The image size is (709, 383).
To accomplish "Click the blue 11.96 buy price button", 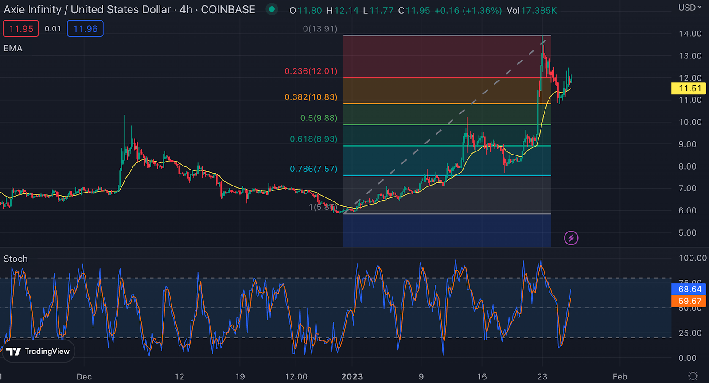I will click(85, 29).
